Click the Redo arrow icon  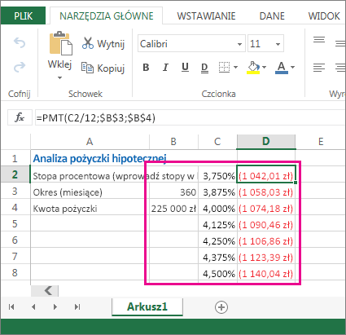click(x=20, y=67)
